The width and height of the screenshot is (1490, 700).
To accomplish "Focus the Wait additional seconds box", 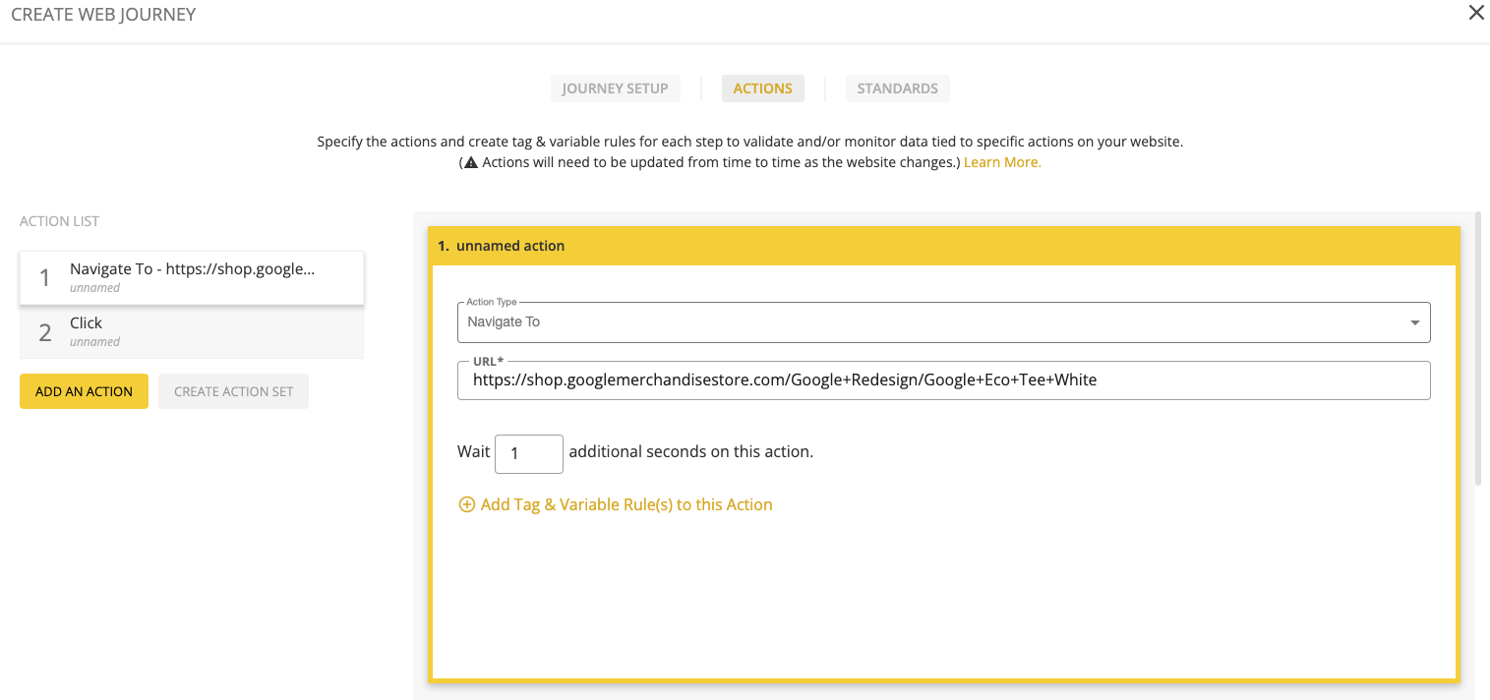I will coord(528,454).
